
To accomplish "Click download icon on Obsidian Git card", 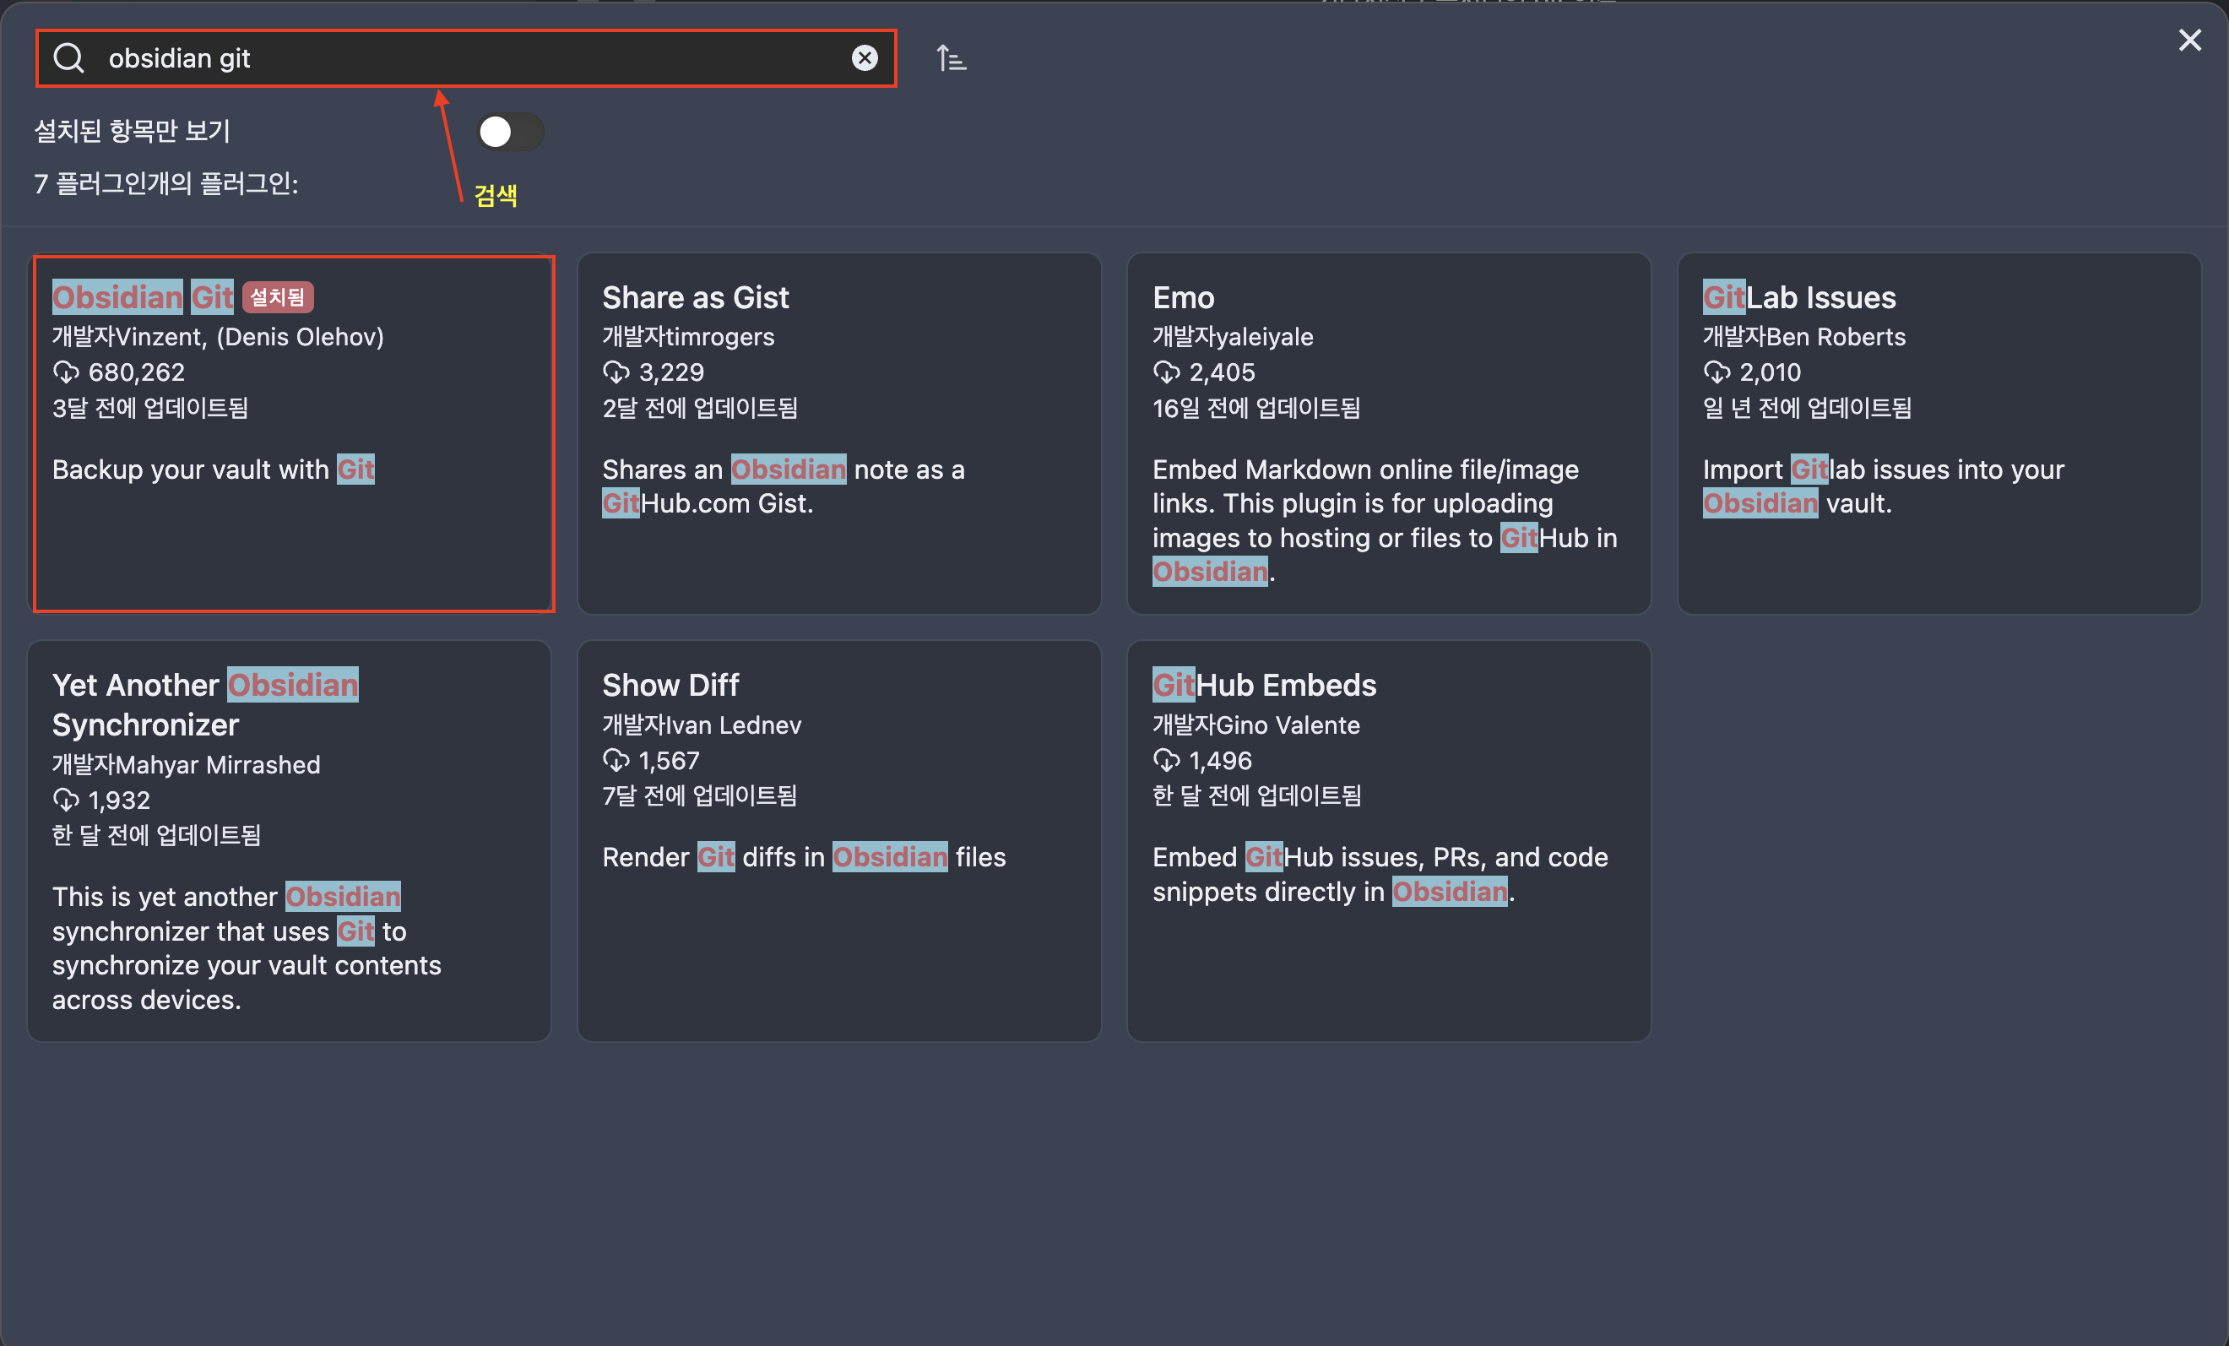I will 66,372.
